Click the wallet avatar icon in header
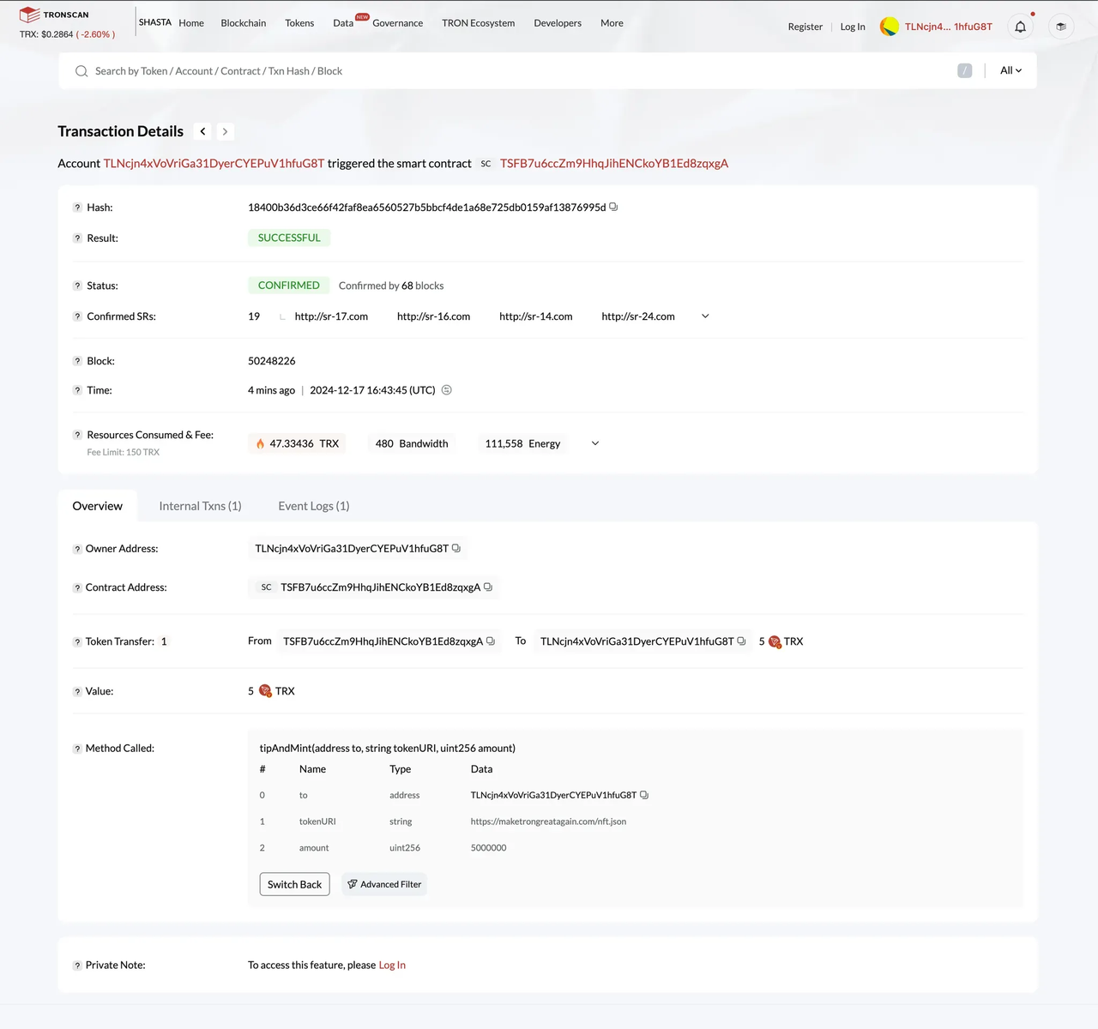Screen dimensions: 1098x1029 click(x=890, y=27)
